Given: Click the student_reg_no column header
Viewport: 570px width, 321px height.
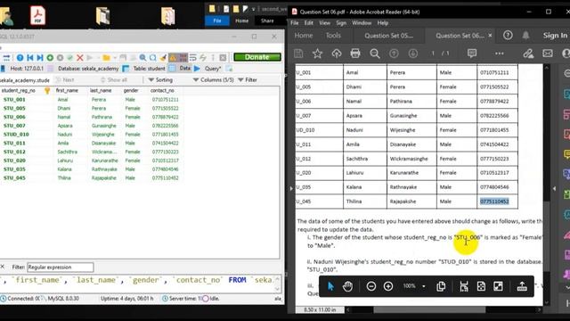Looking at the screenshot, I should point(26,90).
